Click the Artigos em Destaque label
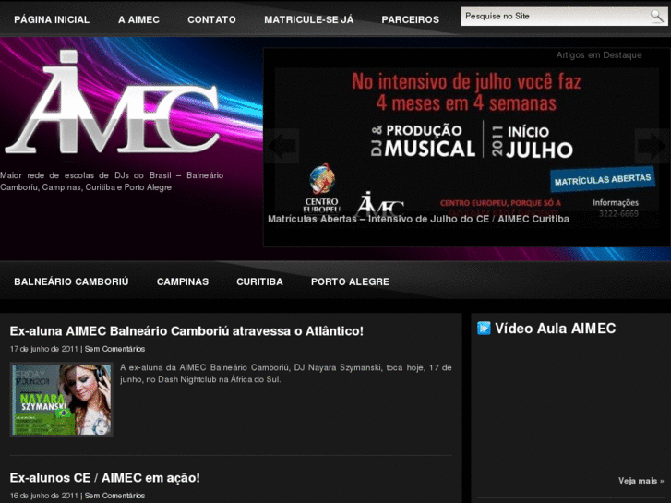The height and width of the screenshot is (503, 671). (x=599, y=54)
